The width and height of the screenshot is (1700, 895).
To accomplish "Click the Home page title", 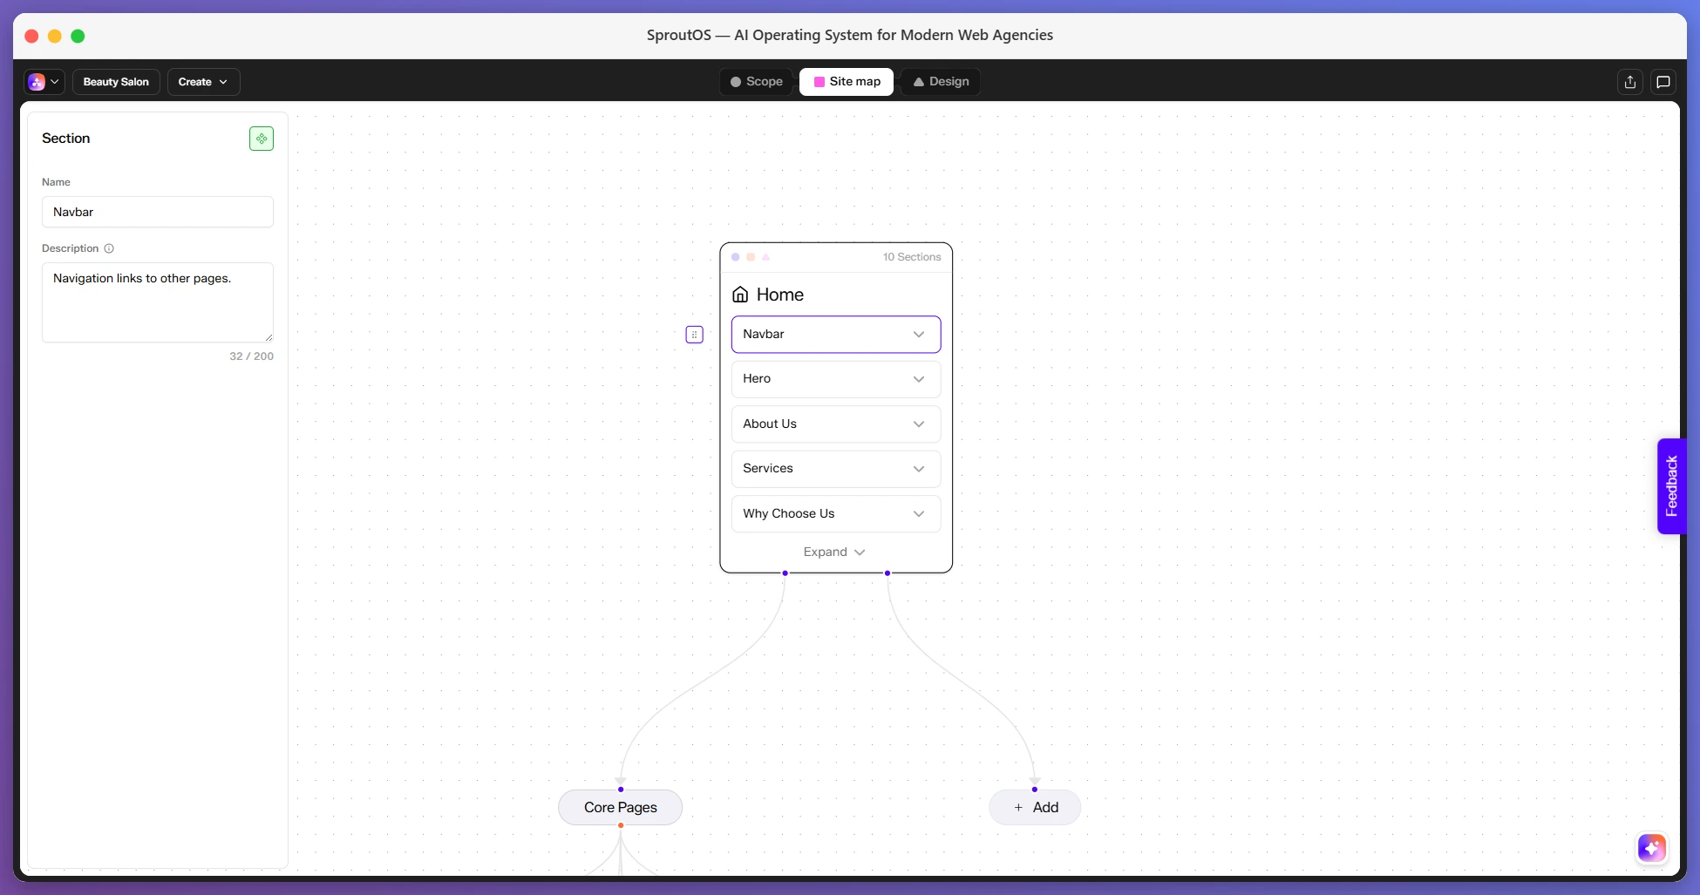I will (x=780, y=295).
